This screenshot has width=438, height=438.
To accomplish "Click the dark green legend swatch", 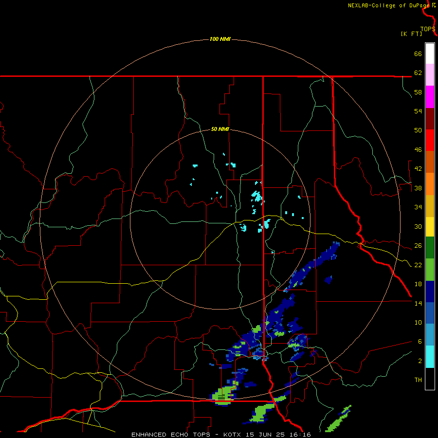I will 430,248.
